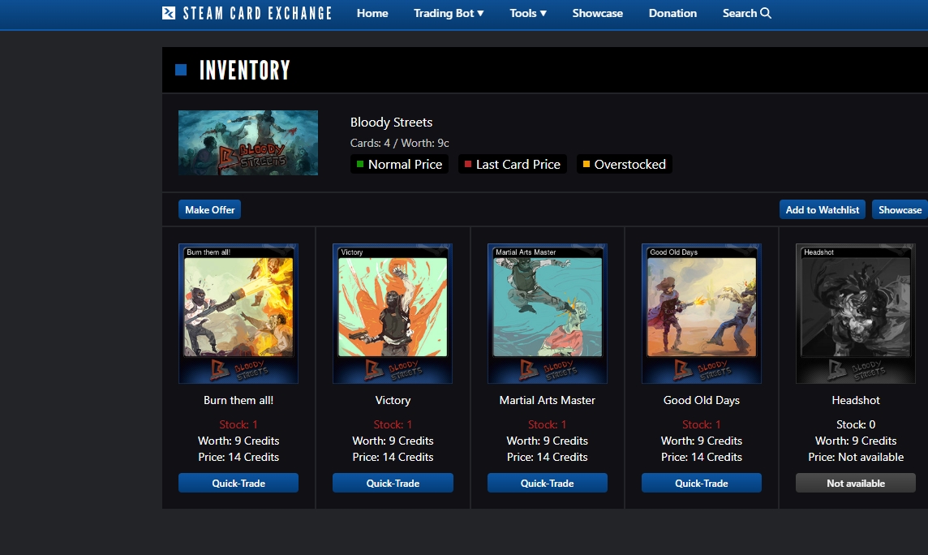The width and height of the screenshot is (928, 555).
Task: Open the Donation page
Action: point(672,13)
